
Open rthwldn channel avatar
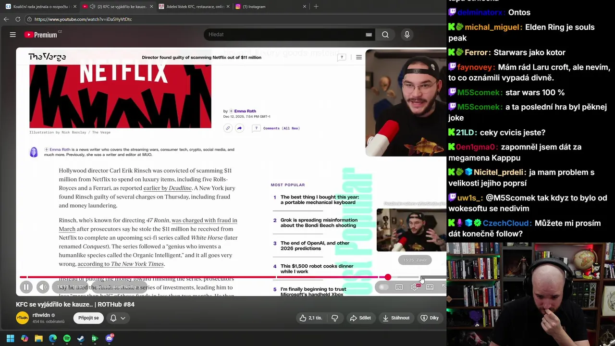22,318
